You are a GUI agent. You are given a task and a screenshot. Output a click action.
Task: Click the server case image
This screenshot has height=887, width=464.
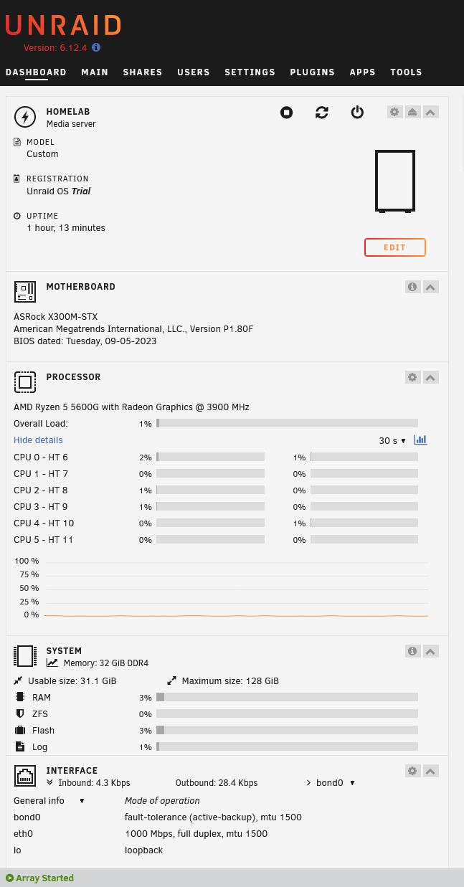coord(395,181)
